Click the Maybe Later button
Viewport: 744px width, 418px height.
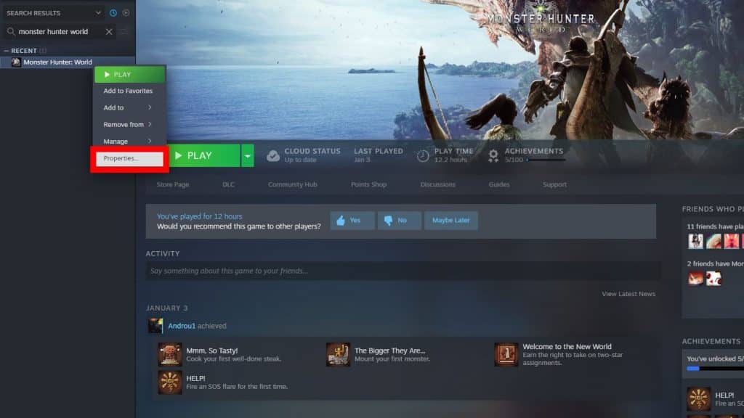click(x=450, y=221)
